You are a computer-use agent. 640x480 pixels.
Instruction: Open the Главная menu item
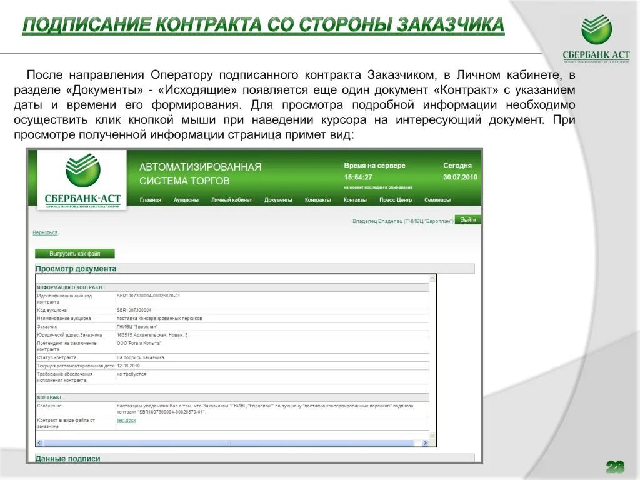pyautogui.click(x=150, y=200)
